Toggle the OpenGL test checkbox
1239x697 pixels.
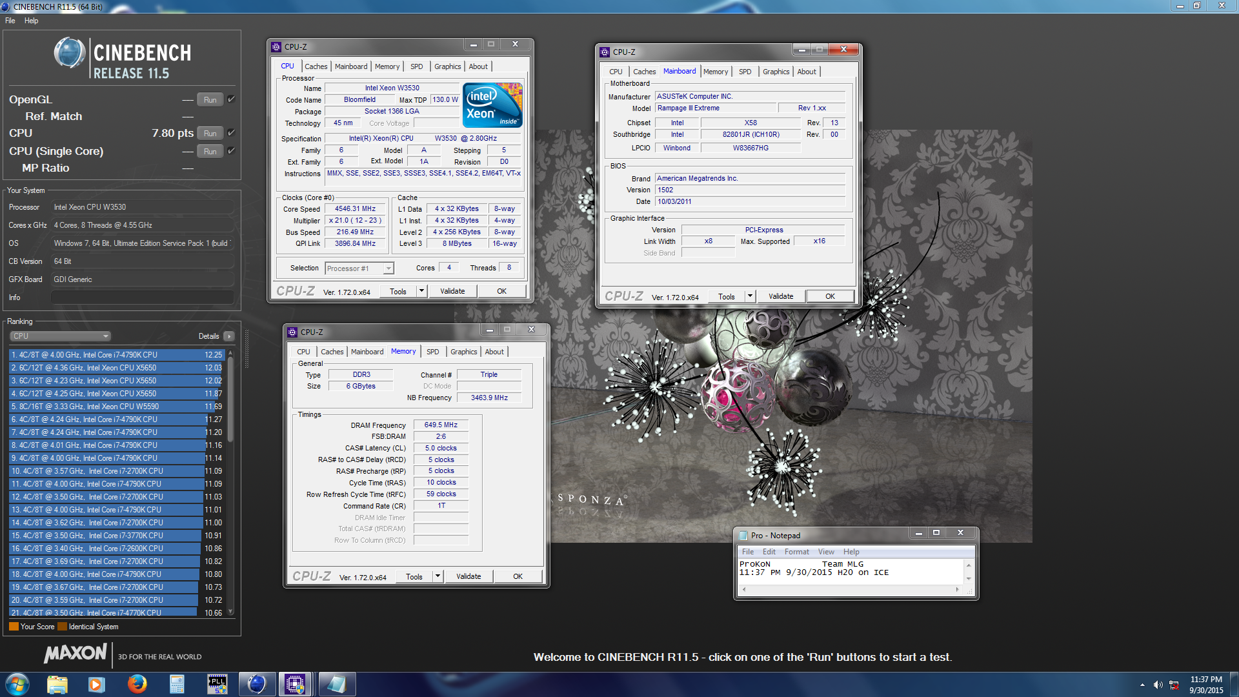tap(231, 99)
